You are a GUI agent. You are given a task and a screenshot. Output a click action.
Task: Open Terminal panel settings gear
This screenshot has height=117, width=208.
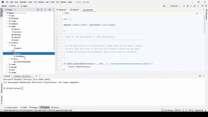tap(200, 76)
